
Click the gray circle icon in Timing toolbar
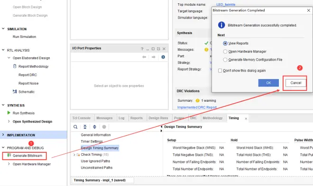(x=104, y=127)
